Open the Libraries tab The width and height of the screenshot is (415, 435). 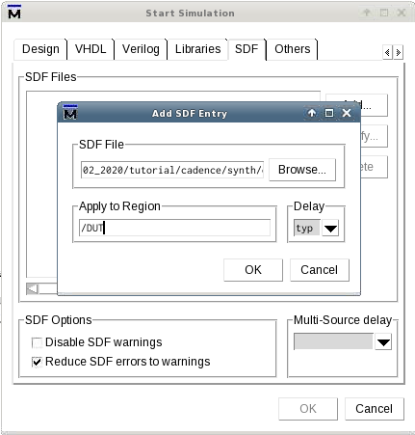[197, 49]
